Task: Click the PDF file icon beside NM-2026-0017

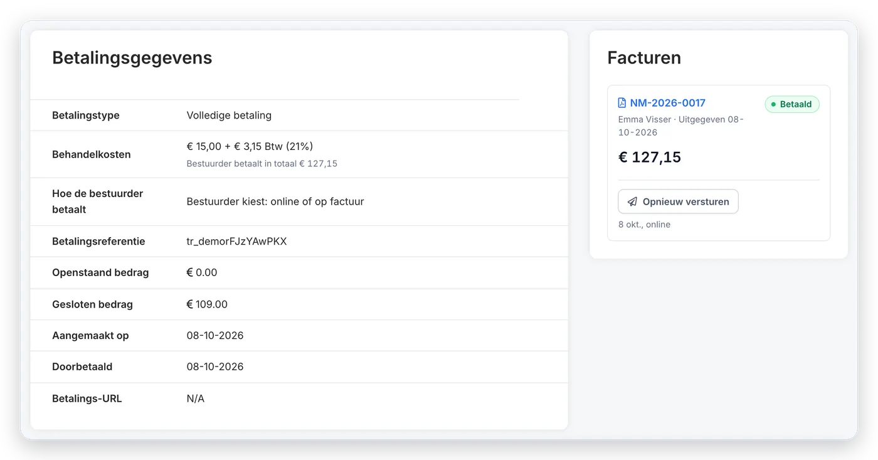Action: (622, 103)
